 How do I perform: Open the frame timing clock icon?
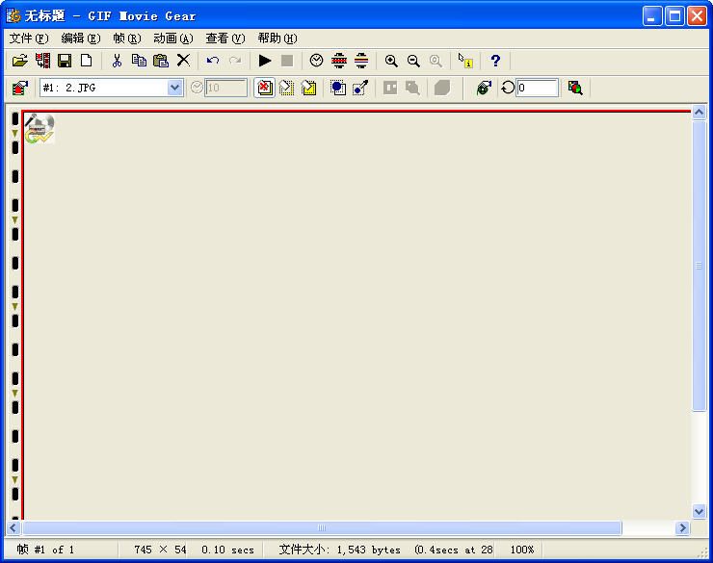[316, 61]
